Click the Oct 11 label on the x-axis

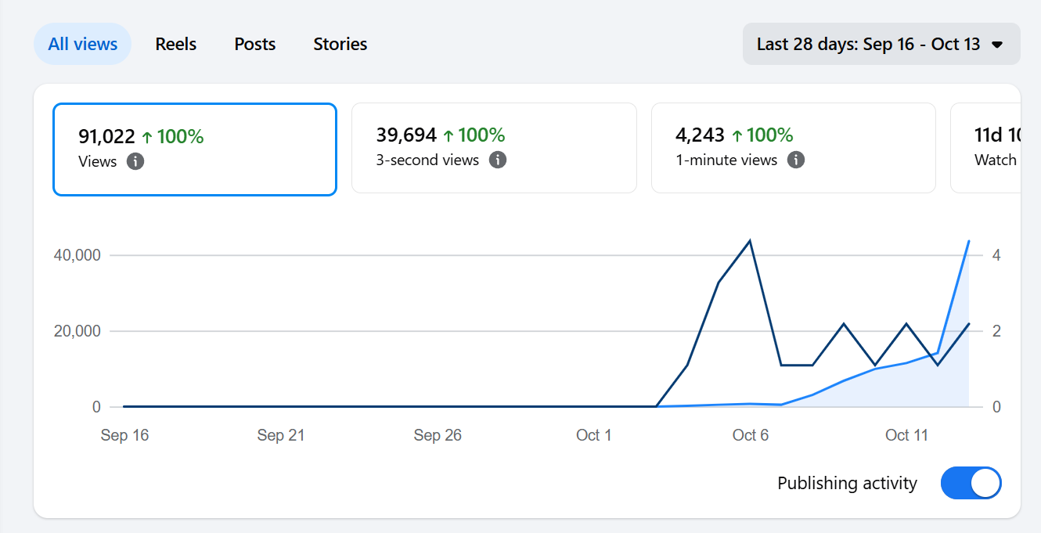[x=906, y=435]
